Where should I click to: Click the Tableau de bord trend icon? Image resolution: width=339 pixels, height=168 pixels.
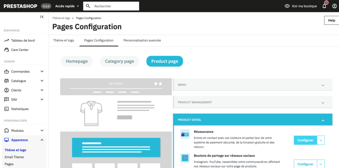click(x=6, y=40)
